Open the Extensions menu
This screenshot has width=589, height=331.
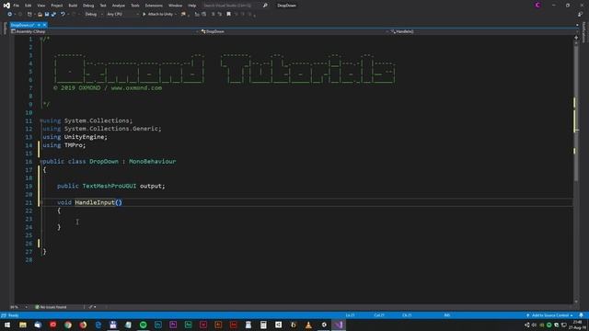[x=154, y=6]
